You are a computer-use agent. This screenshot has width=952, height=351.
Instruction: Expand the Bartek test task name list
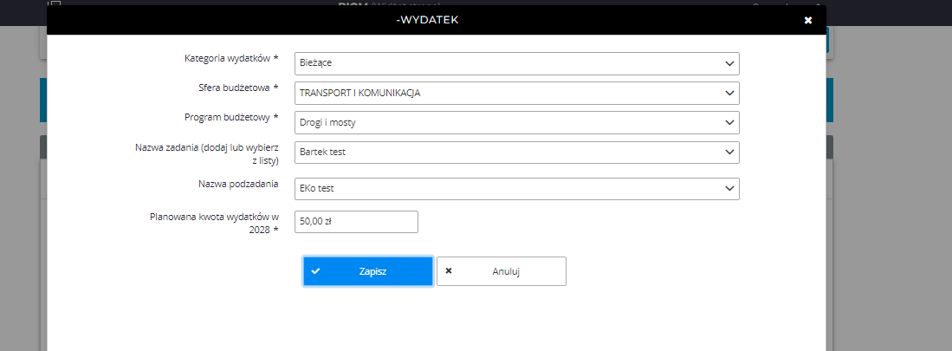pyautogui.click(x=515, y=153)
